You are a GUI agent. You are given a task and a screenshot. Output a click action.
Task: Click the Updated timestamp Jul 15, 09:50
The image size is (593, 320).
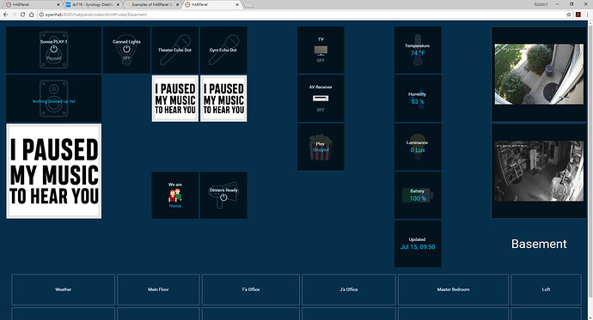(418, 247)
